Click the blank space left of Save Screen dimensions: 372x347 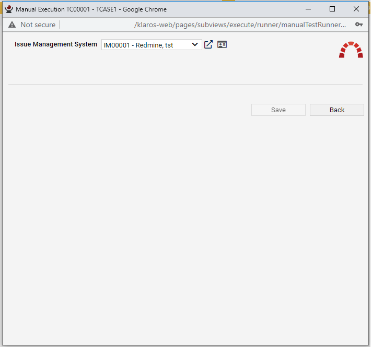[131, 110]
